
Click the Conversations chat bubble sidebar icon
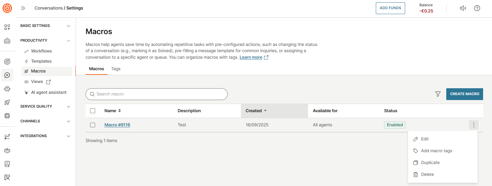(7, 75)
